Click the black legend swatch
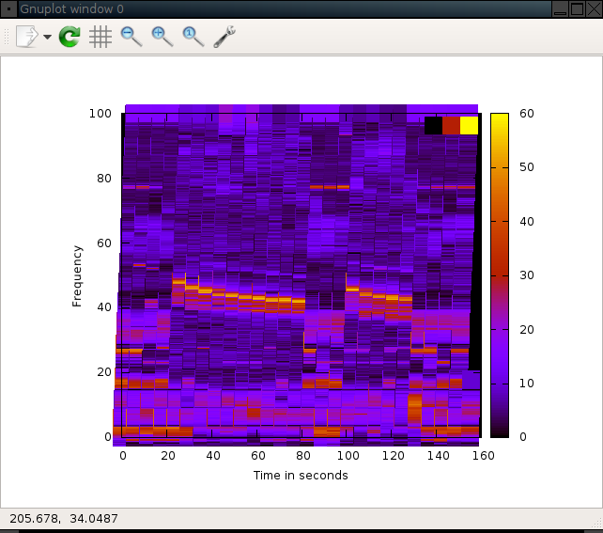 coord(433,125)
